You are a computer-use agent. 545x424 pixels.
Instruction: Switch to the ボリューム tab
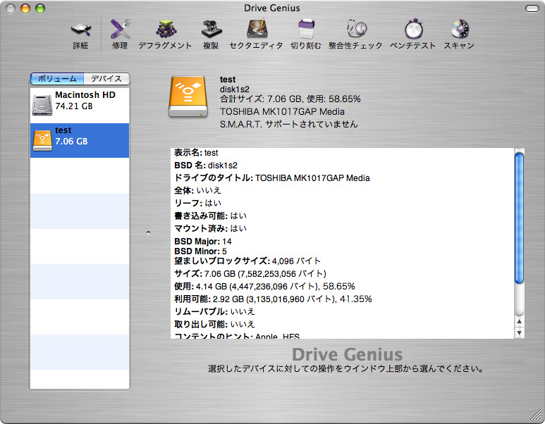pyautogui.click(x=57, y=79)
